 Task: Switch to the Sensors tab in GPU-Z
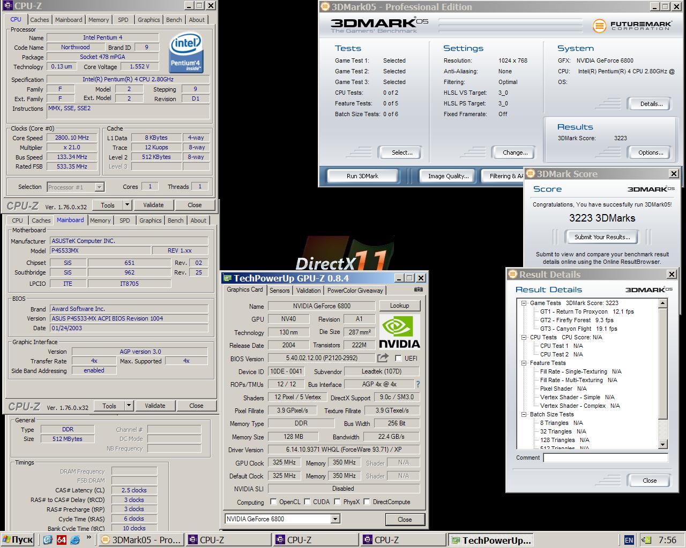[279, 291]
